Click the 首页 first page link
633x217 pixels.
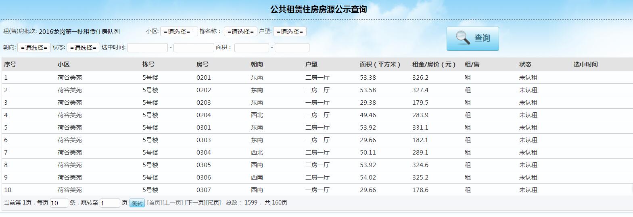[154, 203]
